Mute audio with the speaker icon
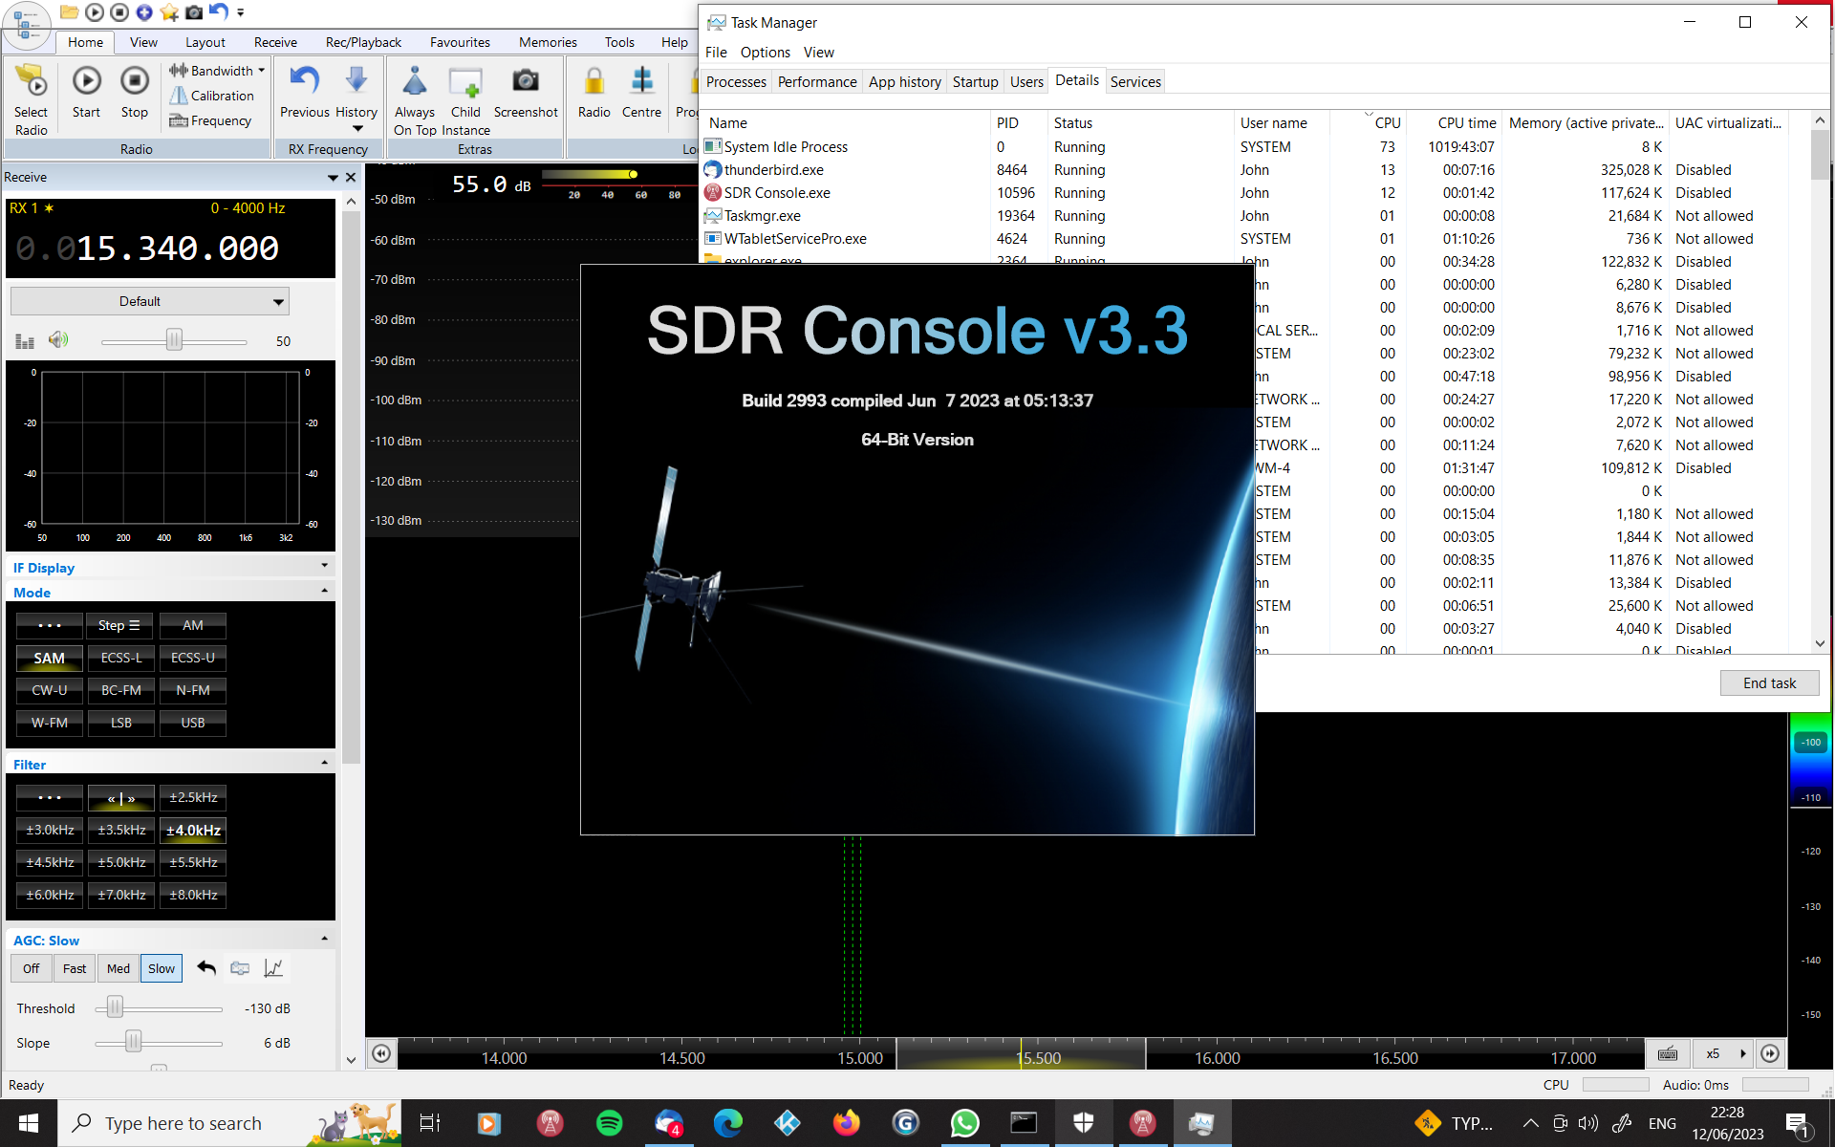Viewport: 1835px width, 1147px height. tap(58, 340)
